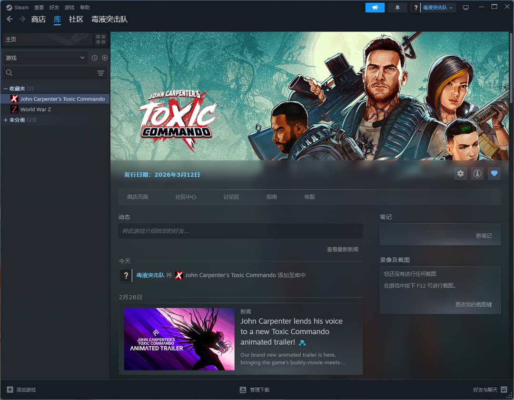514x400 pixels.
Task: Click the recent activity clock icon
Action: 94,58
